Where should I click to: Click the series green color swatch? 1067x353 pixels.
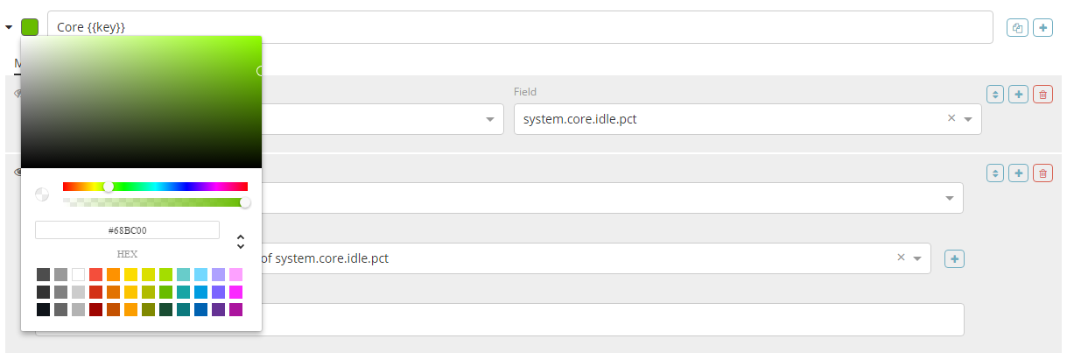pos(30,27)
